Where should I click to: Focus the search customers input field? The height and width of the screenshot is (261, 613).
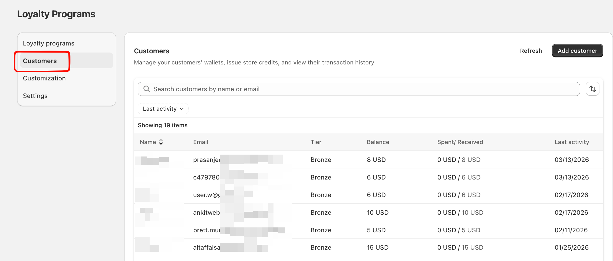[359, 89]
